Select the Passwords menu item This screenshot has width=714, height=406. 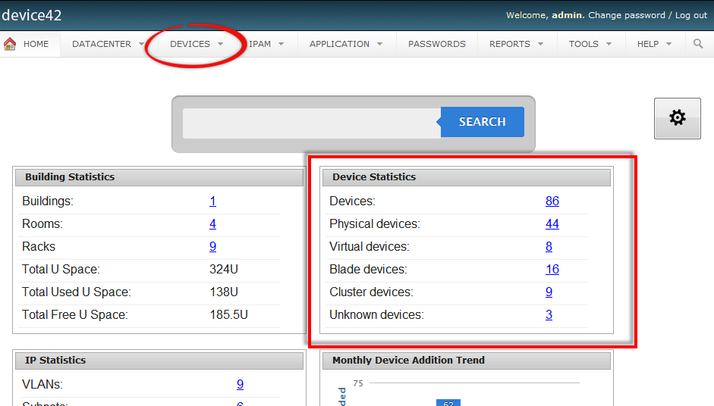437,44
